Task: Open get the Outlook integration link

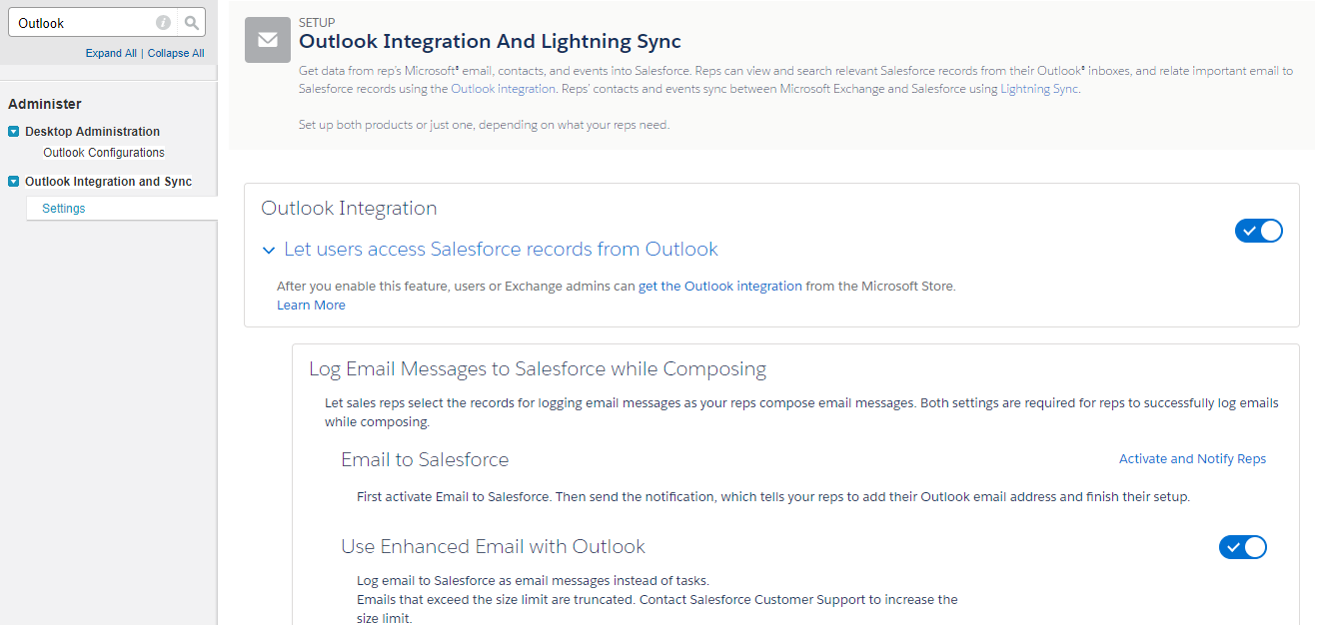Action: (720, 286)
